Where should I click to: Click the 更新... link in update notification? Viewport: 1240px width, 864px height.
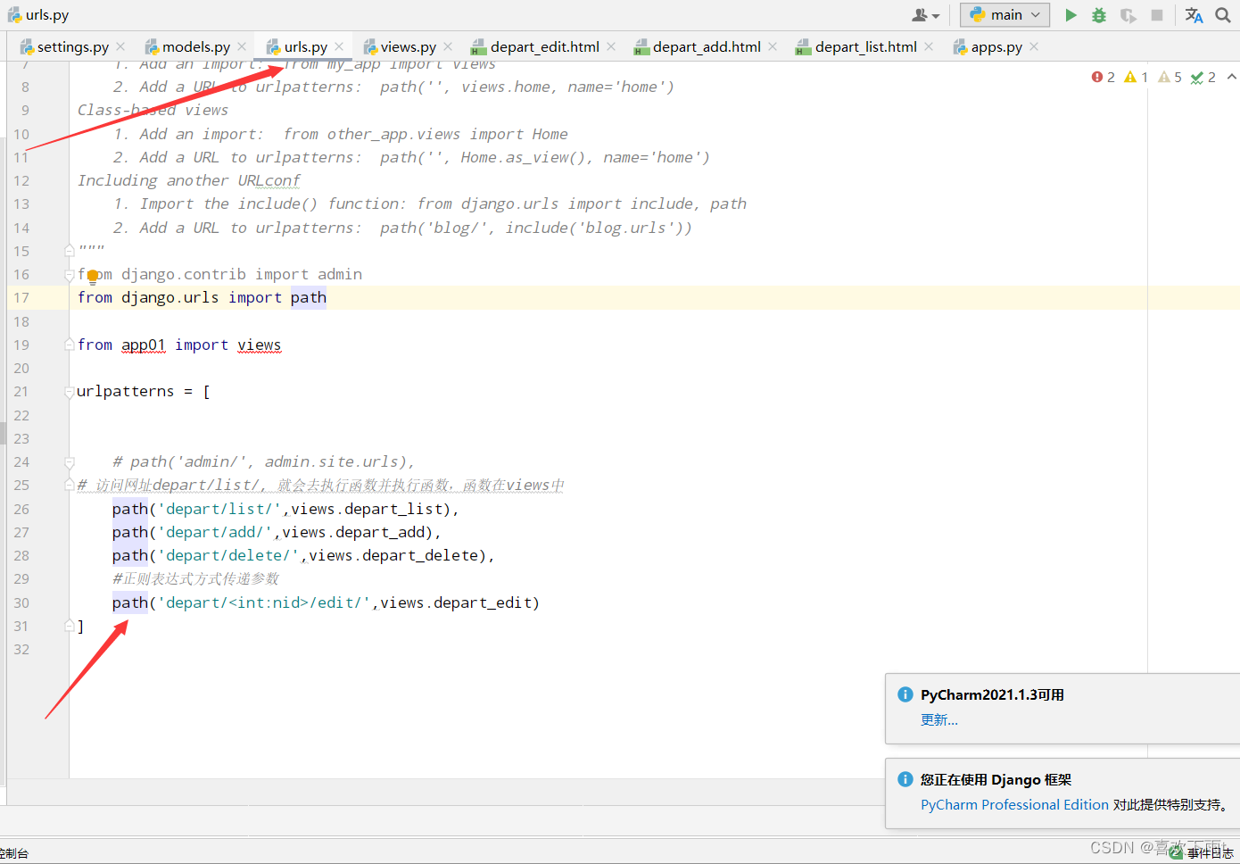coord(939,719)
